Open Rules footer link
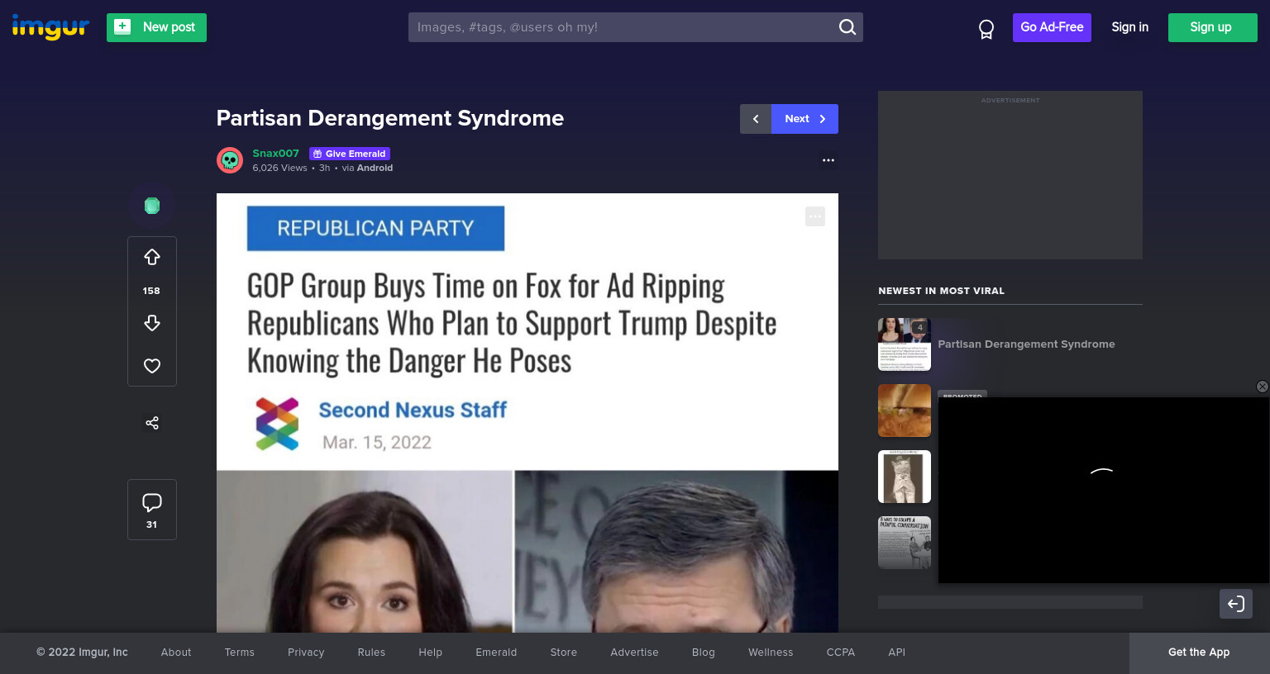Viewport: 1270px width, 674px height. coord(371,653)
